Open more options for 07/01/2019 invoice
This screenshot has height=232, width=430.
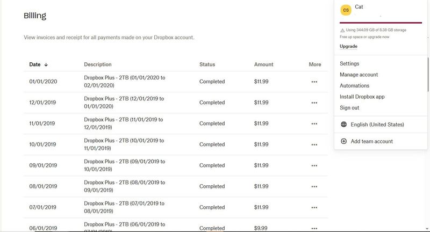[x=314, y=207]
